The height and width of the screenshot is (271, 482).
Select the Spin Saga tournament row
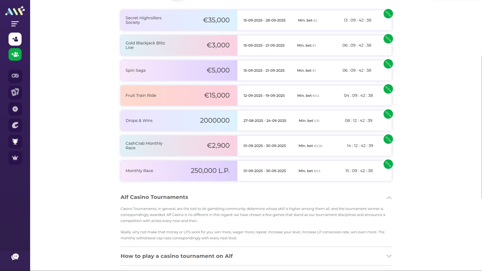(x=179, y=71)
